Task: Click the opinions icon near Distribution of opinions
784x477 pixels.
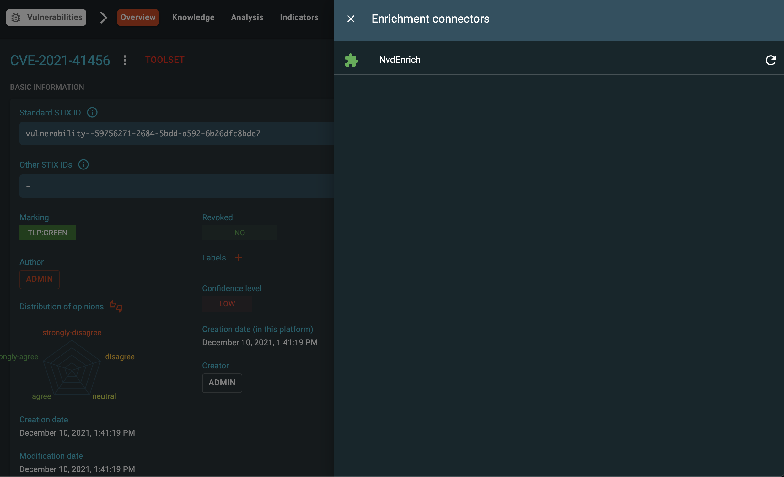Action: click(116, 306)
